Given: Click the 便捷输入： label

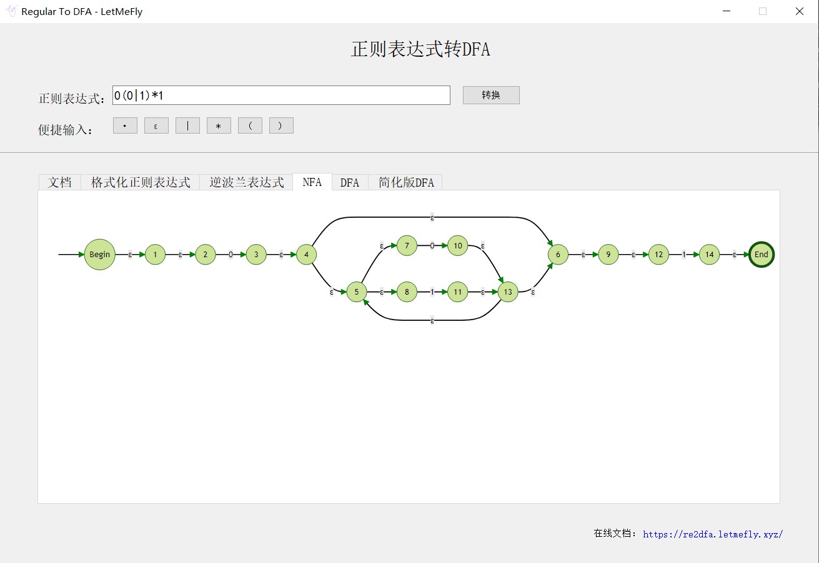Looking at the screenshot, I should [66, 130].
